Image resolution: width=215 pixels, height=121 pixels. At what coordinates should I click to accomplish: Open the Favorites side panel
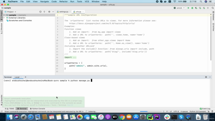point(1,100)
